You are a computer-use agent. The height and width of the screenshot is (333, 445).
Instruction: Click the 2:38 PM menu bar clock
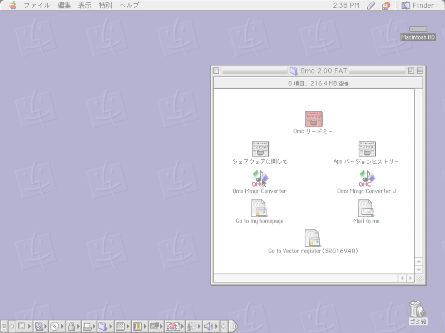(x=346, y=5)
